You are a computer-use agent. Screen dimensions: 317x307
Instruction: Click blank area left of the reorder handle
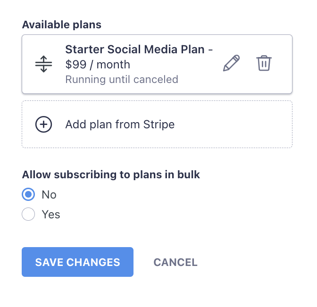click(28, 64)
